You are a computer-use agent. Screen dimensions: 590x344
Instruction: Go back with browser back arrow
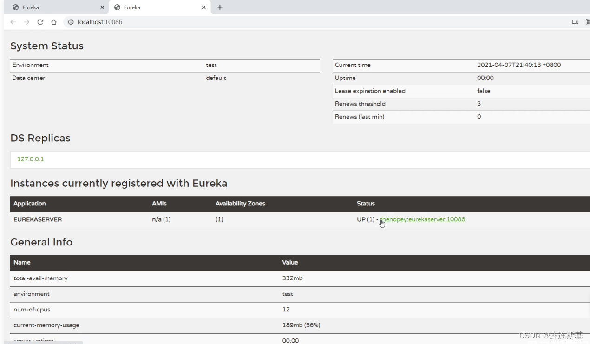tap(13, 22)
